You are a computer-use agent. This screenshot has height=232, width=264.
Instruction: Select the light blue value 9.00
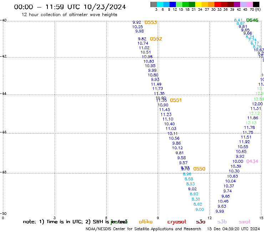[199, 210]
